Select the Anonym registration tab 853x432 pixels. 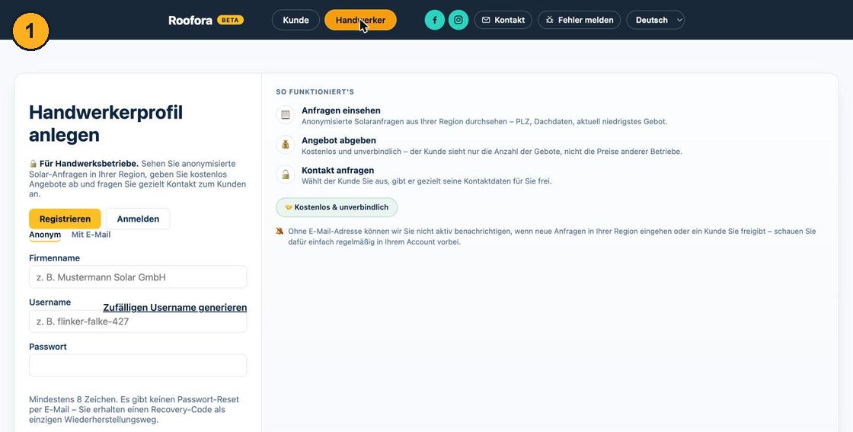[45, 235]
